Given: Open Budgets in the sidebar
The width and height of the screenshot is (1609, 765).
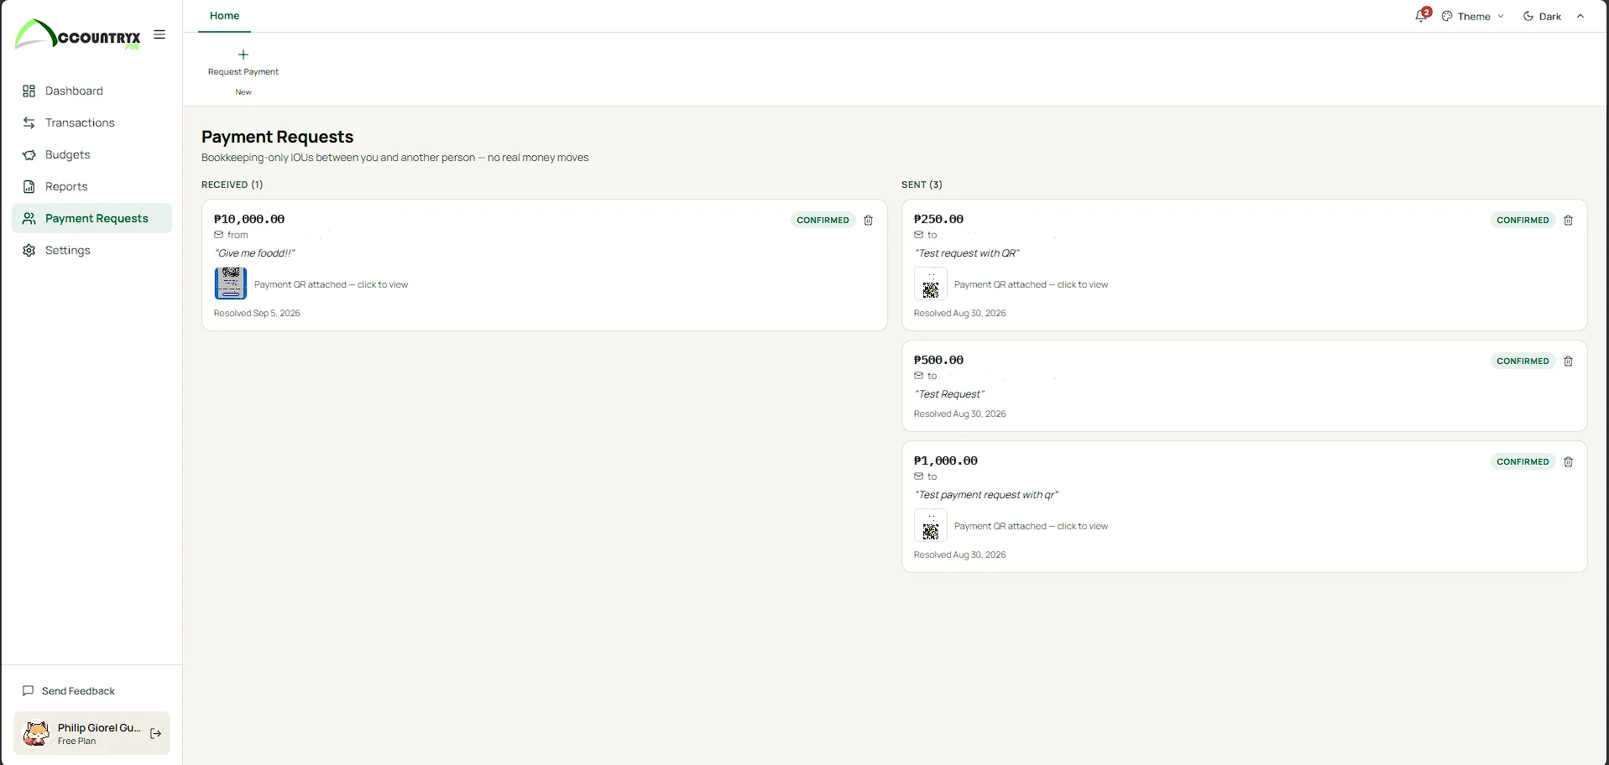Looking at the screenshot, I should pyautogui.click(x=91, y=154).
